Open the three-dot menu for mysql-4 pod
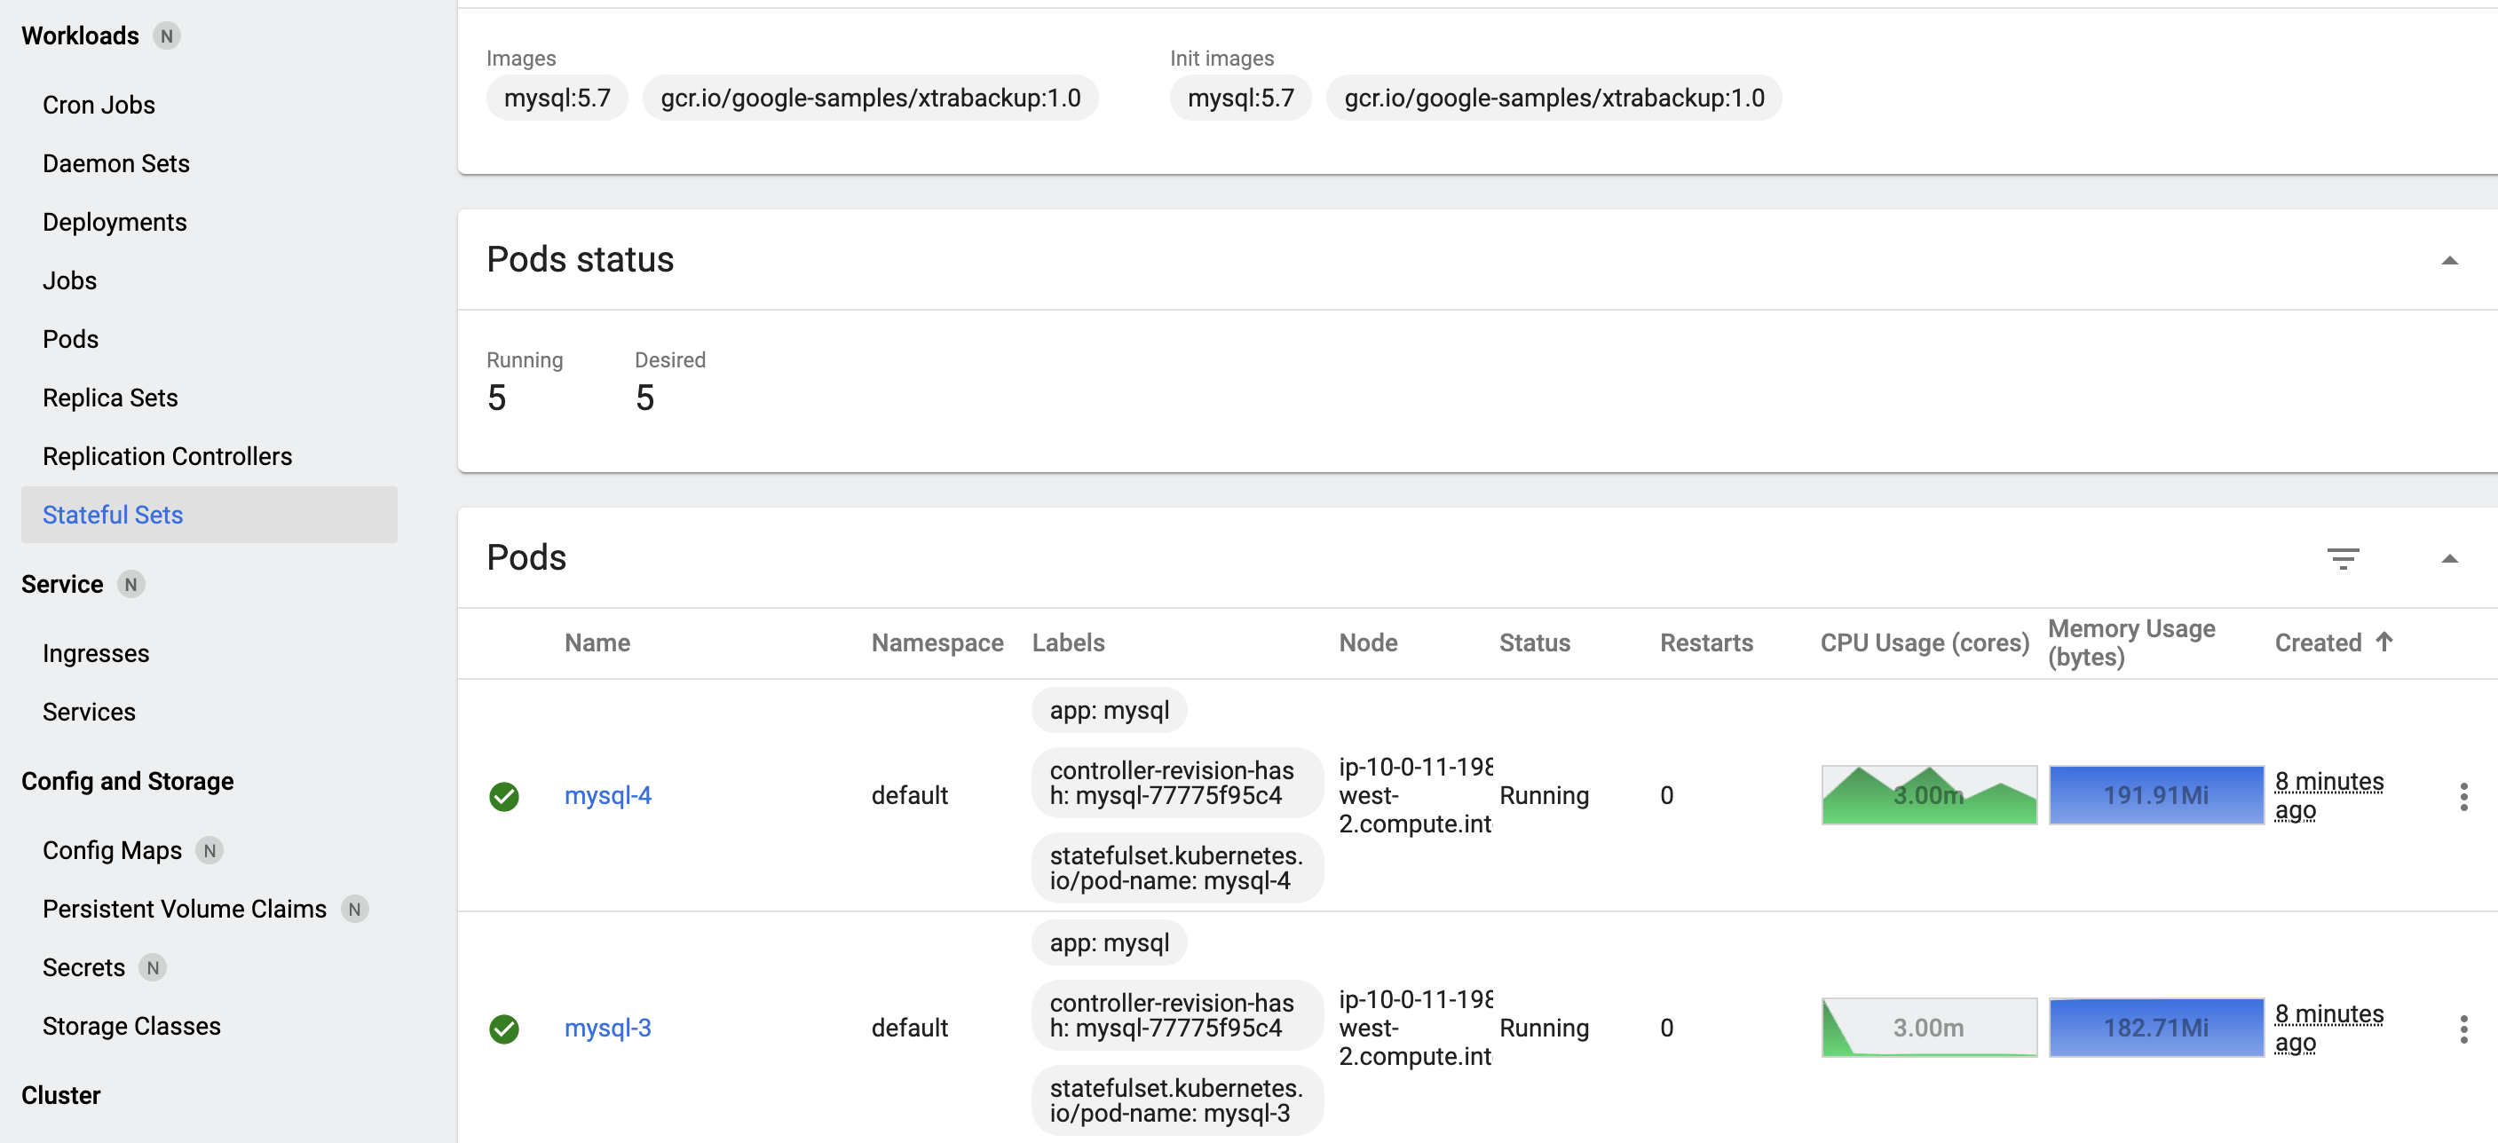Viewport: 2498px width, 1143px height. click(x=2464, y=795)
